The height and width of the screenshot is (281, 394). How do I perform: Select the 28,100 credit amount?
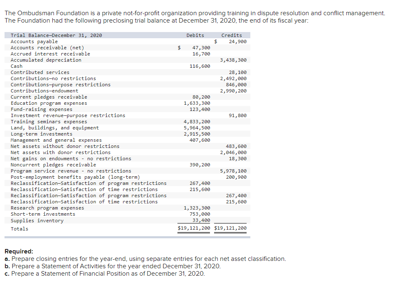tap(238, 72)
